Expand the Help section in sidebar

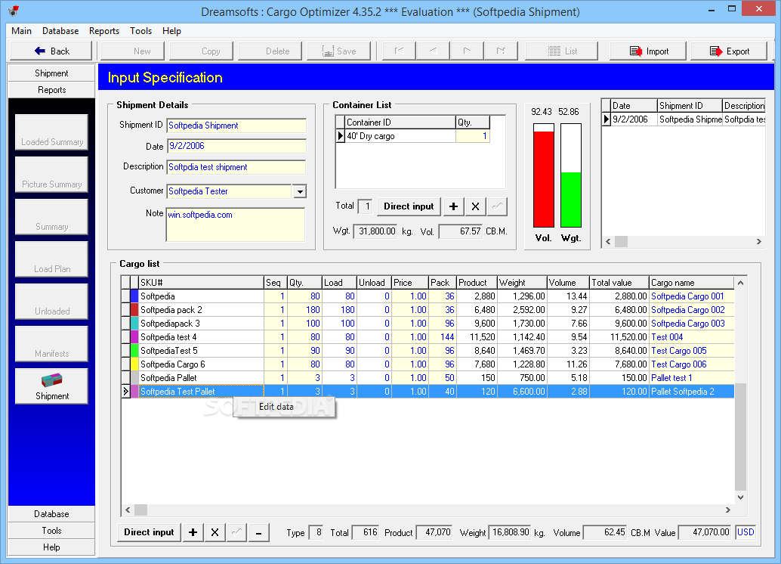51,547
